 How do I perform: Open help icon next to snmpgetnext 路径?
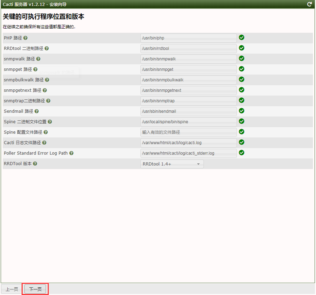[x=45, y=91]
